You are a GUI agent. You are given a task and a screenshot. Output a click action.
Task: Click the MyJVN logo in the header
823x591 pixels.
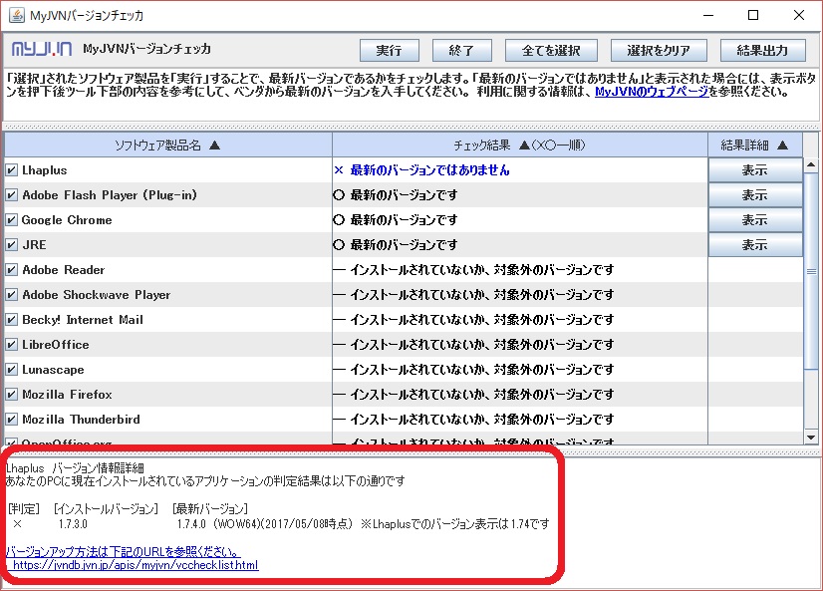[42, 49]
